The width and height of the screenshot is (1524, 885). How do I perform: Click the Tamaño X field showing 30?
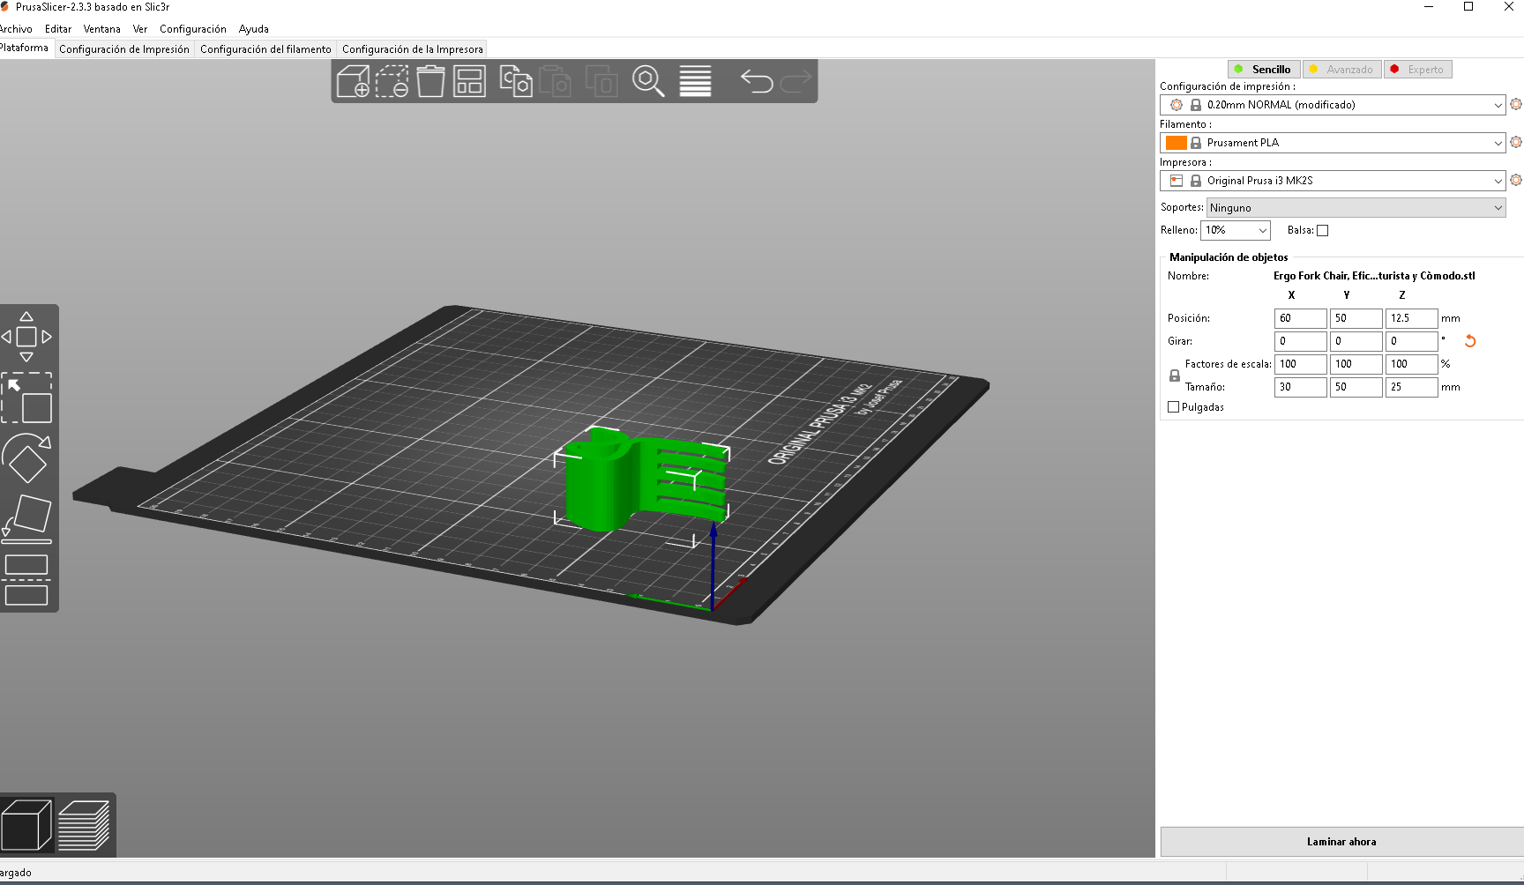pyautogui.click(x=1300, y=387)
